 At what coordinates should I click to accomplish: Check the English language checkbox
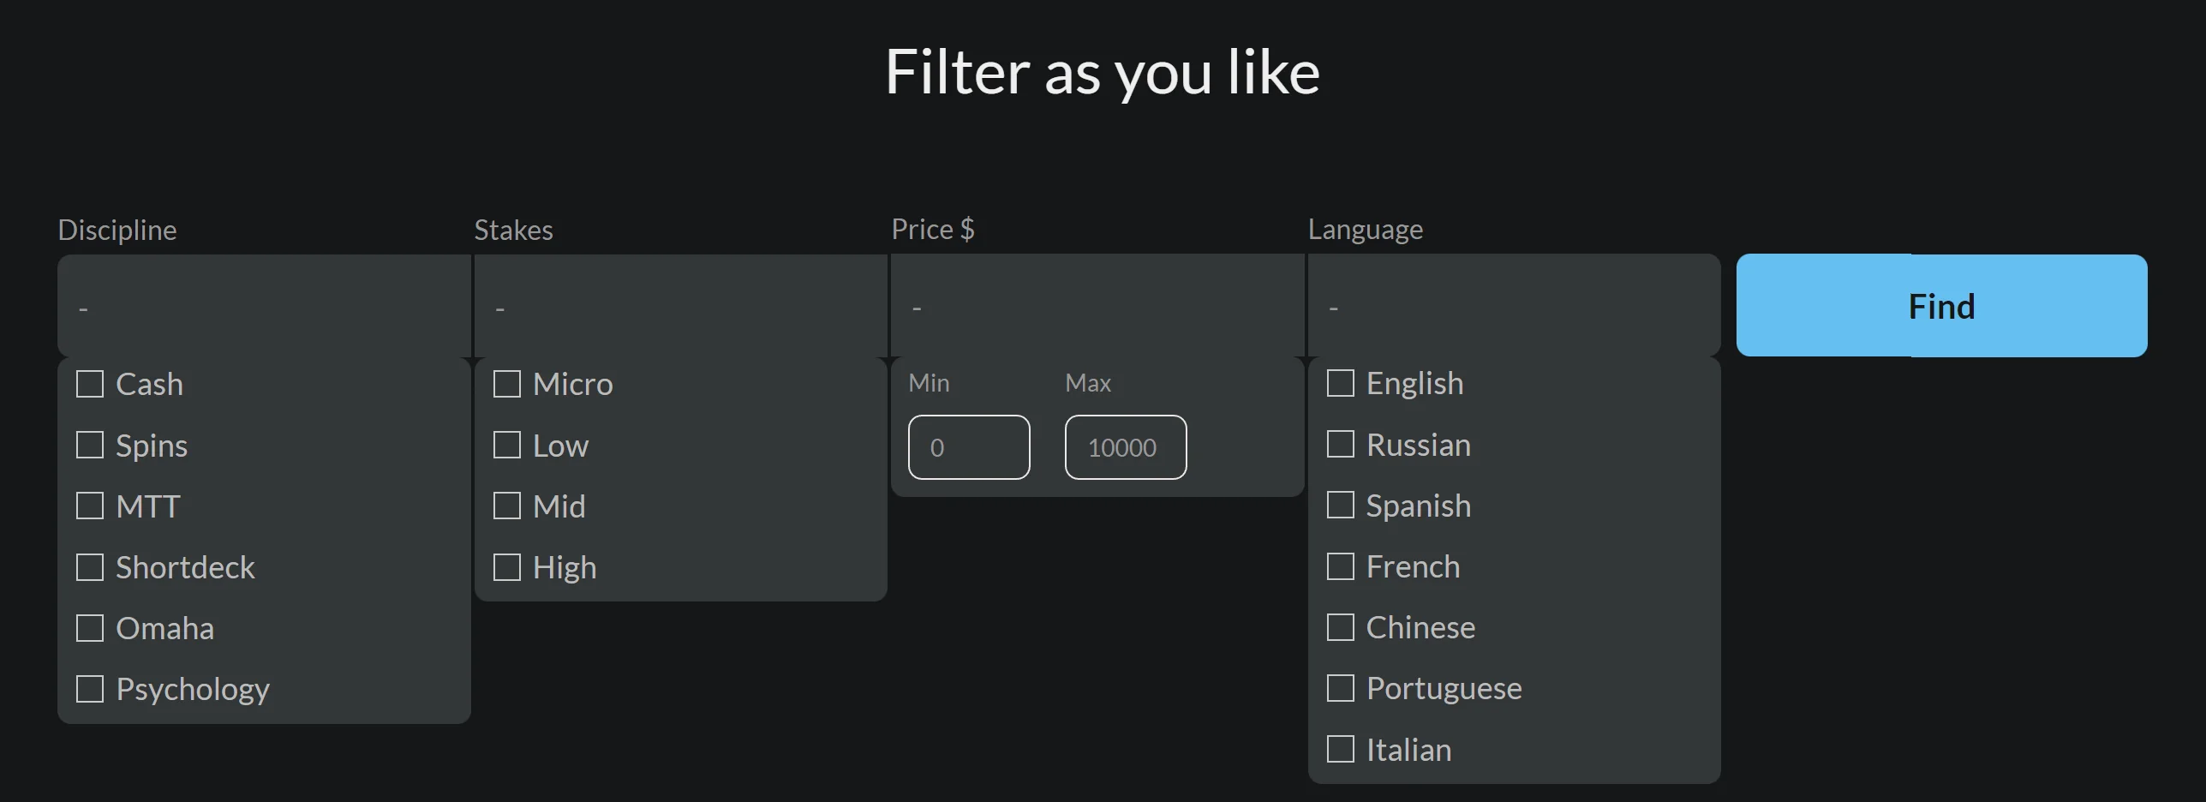pos(1341,383)
